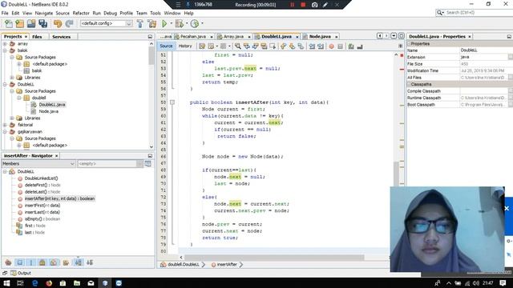Toggle Navigator Sort by Name button
This screenshot has width=513, height=288.
point(79,262)
